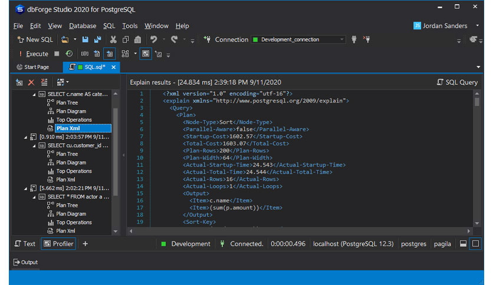Click the disconnect plug icon with red x
Screen dimensions: 493x285
pyautogui.click(x=367, y=39)
